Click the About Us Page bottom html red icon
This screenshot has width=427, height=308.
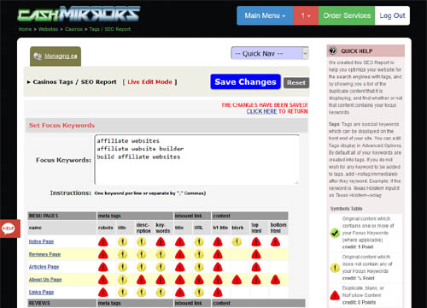pos(275,280)
